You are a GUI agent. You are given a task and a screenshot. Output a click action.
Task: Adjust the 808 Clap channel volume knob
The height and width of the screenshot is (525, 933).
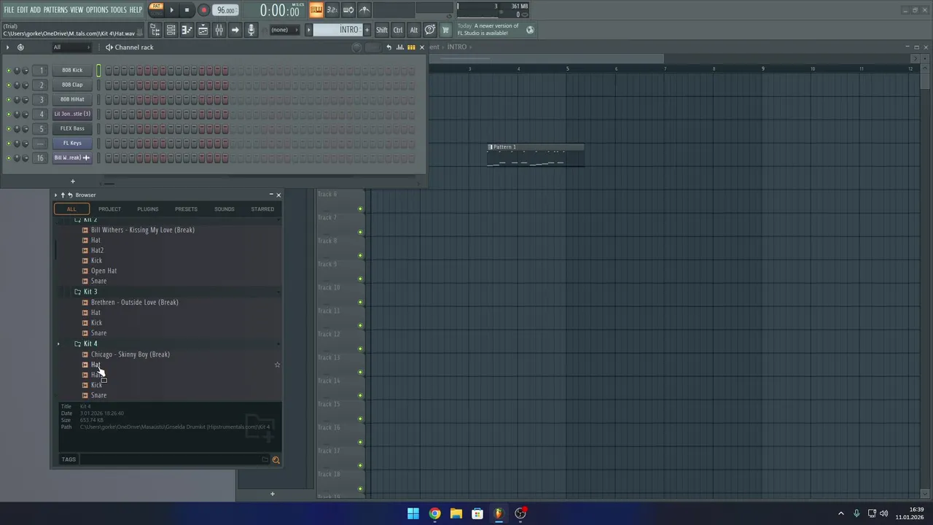click(x=25, y=85)
